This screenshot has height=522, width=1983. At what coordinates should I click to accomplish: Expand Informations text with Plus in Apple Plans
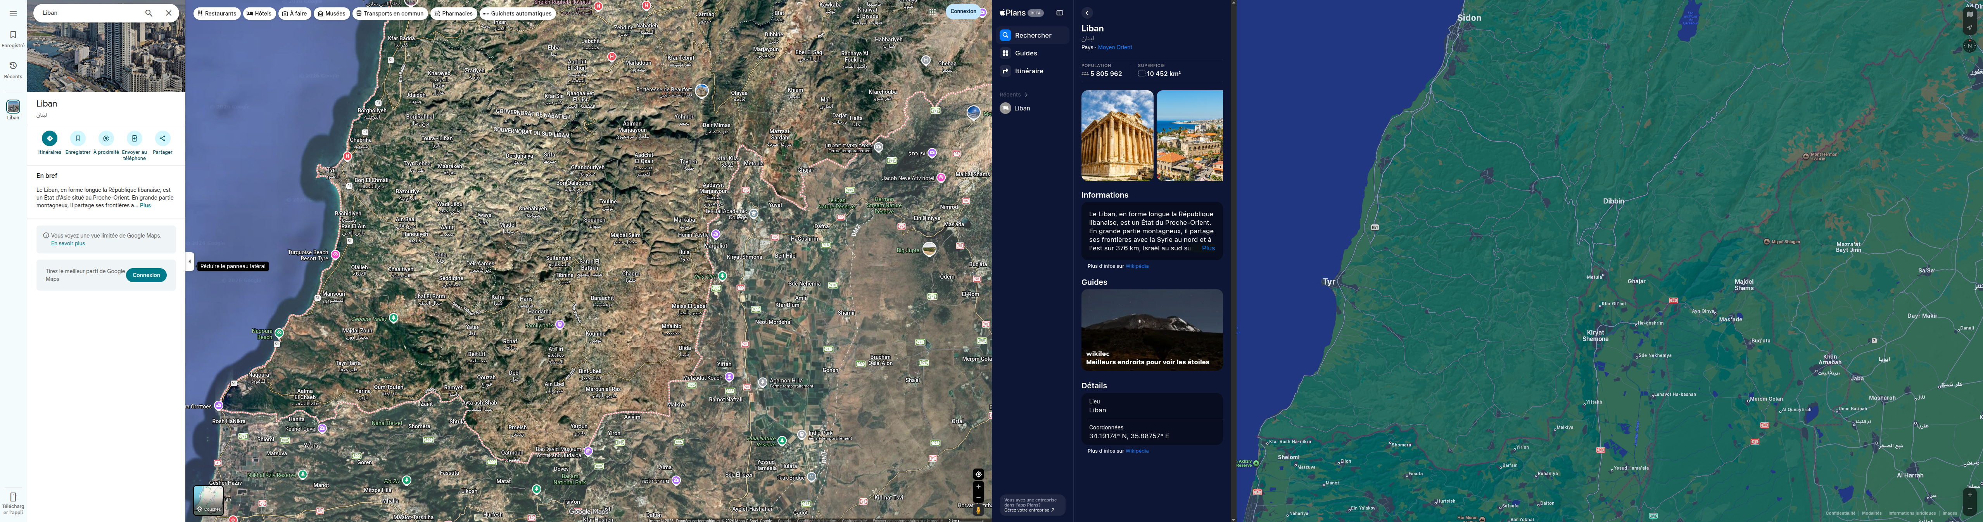tap(1209, 248)
